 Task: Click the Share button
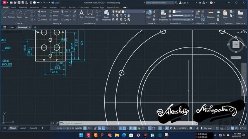[55, 3]
